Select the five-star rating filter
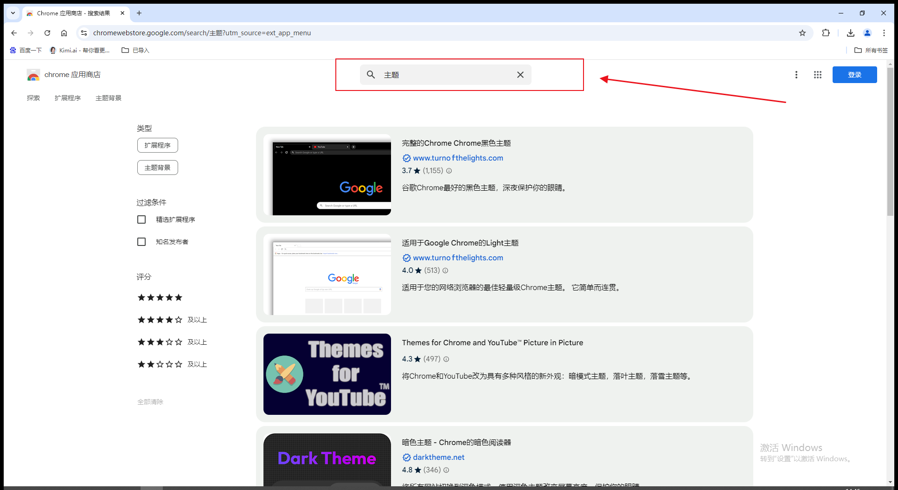 pyautogui.click(x=160, y=297)
